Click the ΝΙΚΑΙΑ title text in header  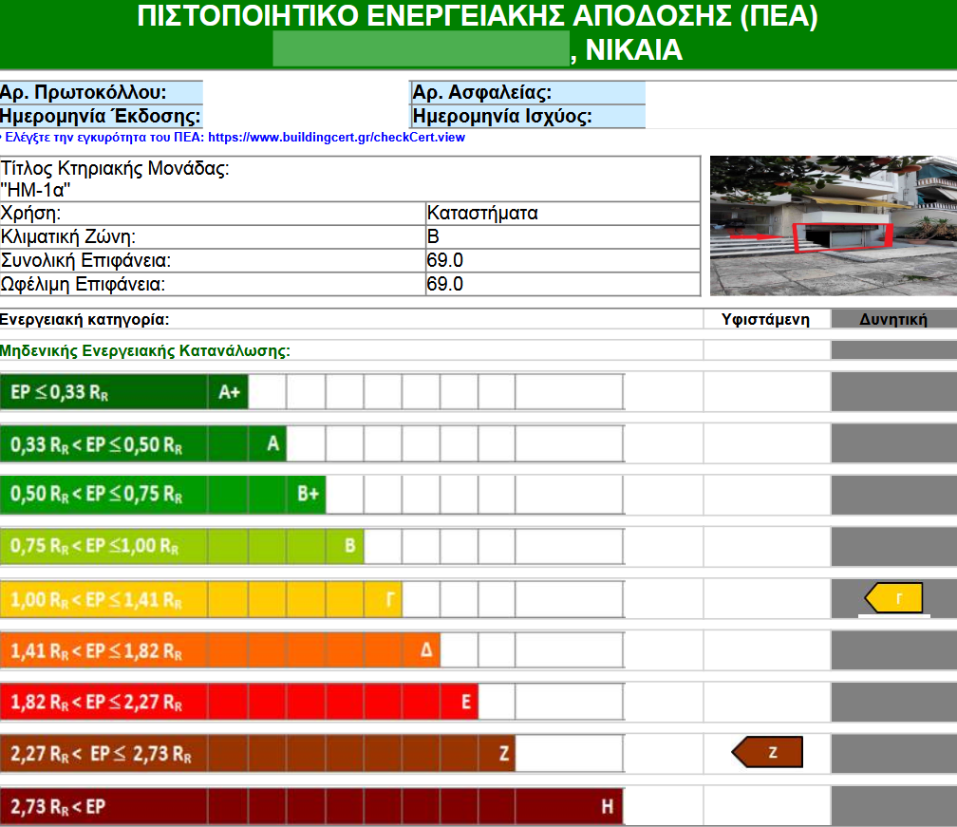click(x=633, y=49)
